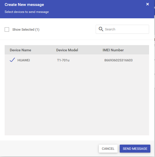
Task: Click the IMEI Number column header
Action: coord(113,50)
